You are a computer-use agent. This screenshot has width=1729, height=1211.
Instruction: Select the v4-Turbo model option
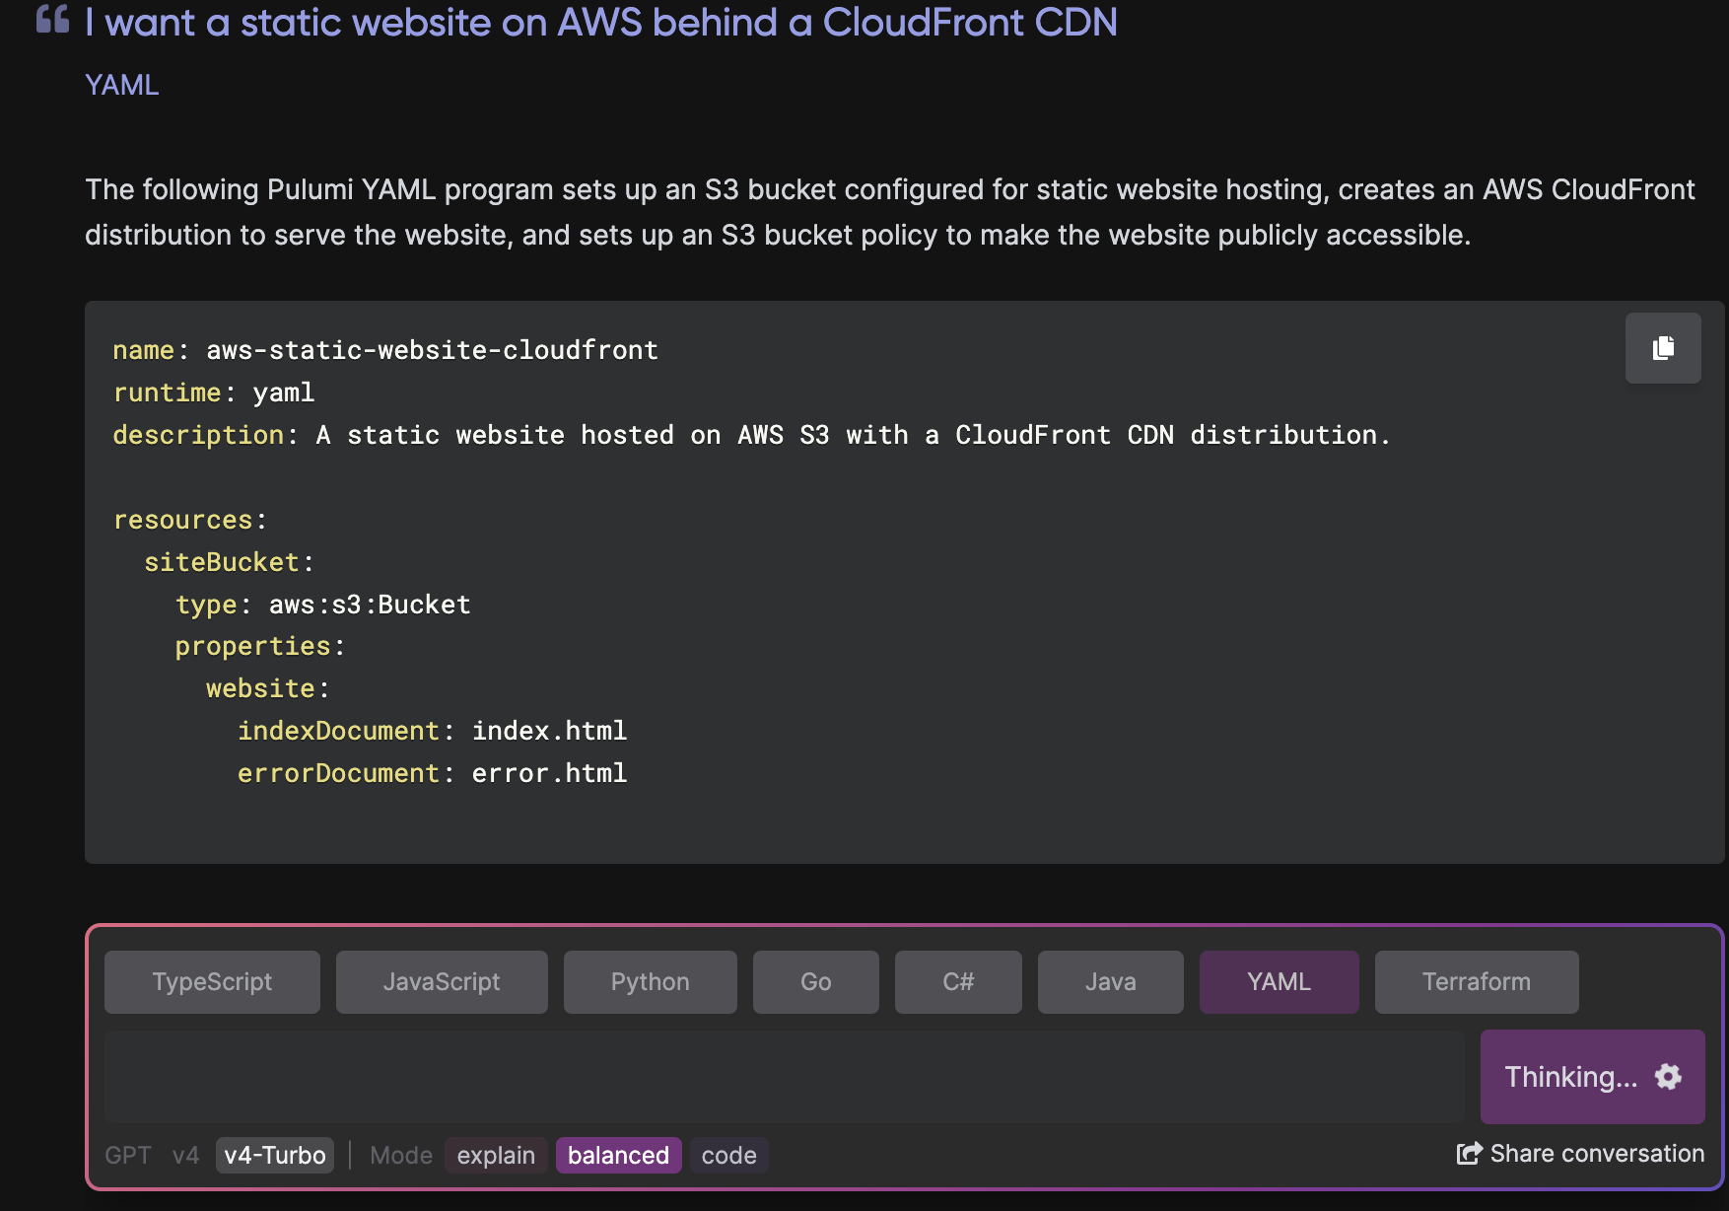click(275, 1155)
